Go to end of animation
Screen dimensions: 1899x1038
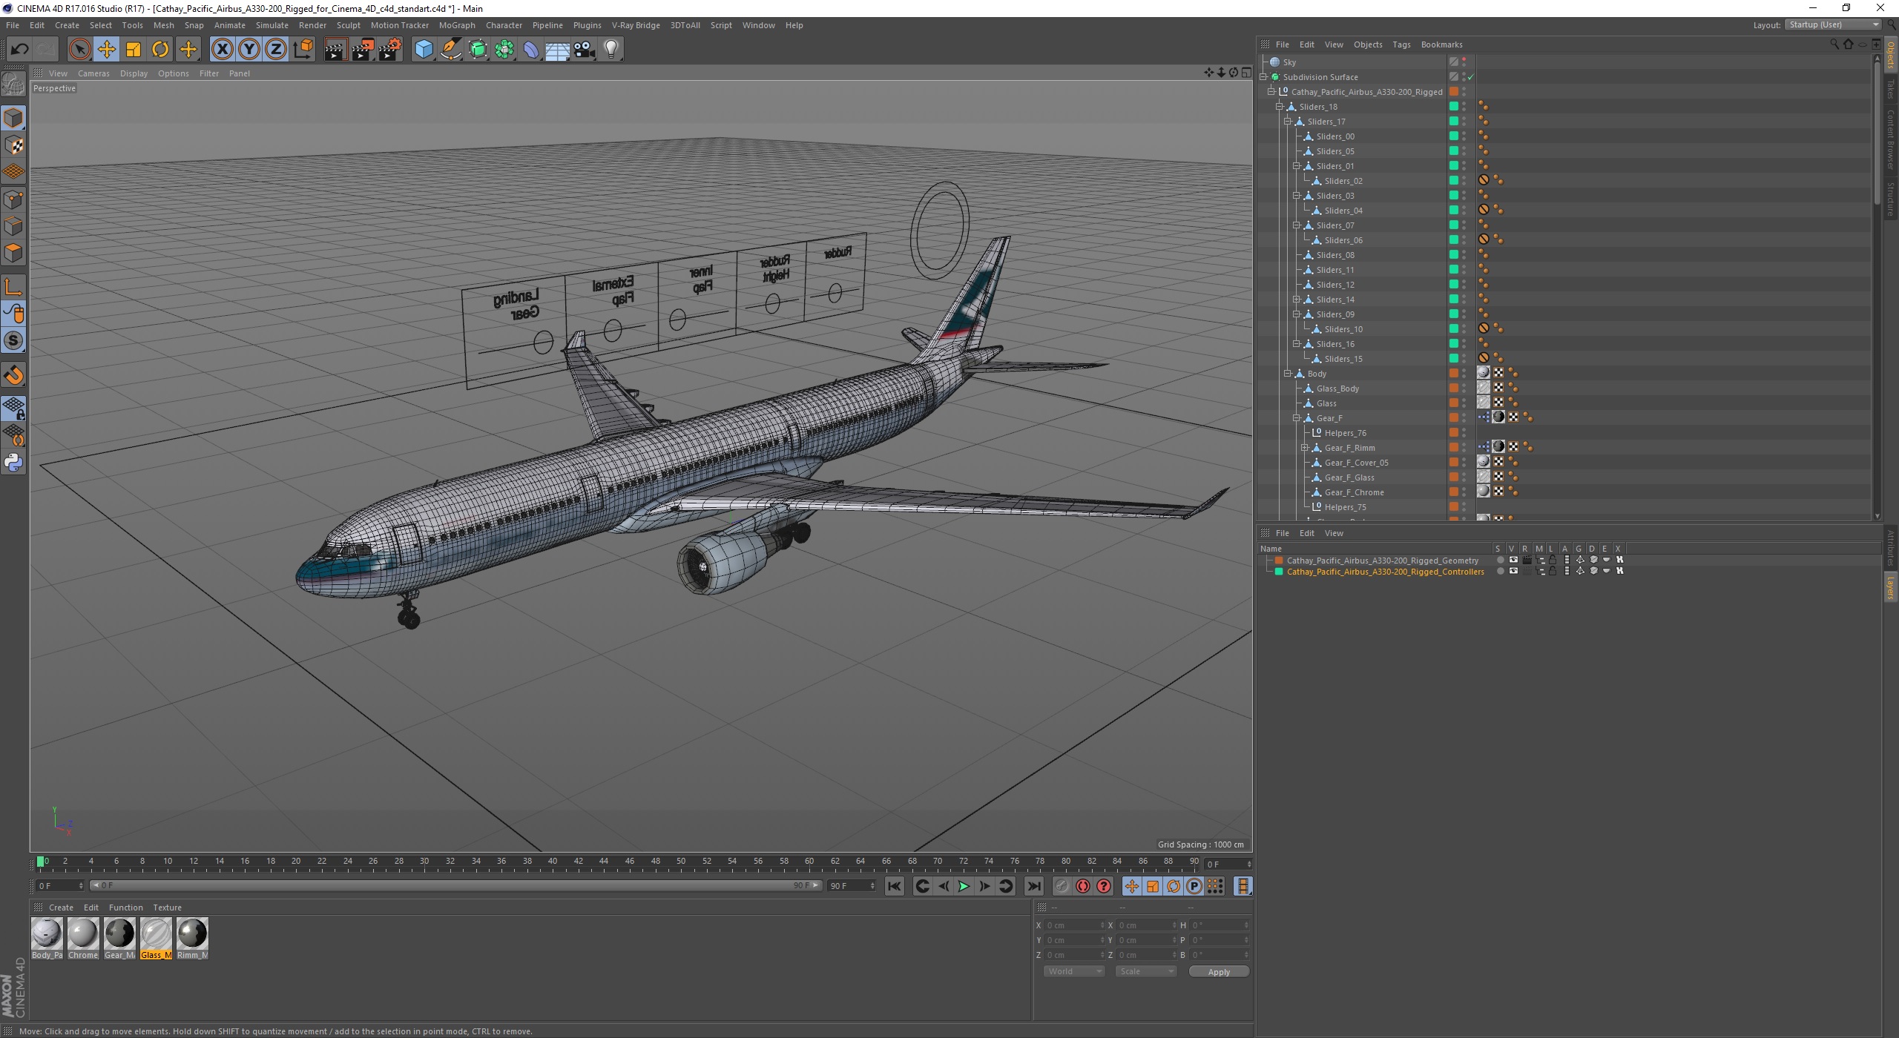[x=1034, y=886]
